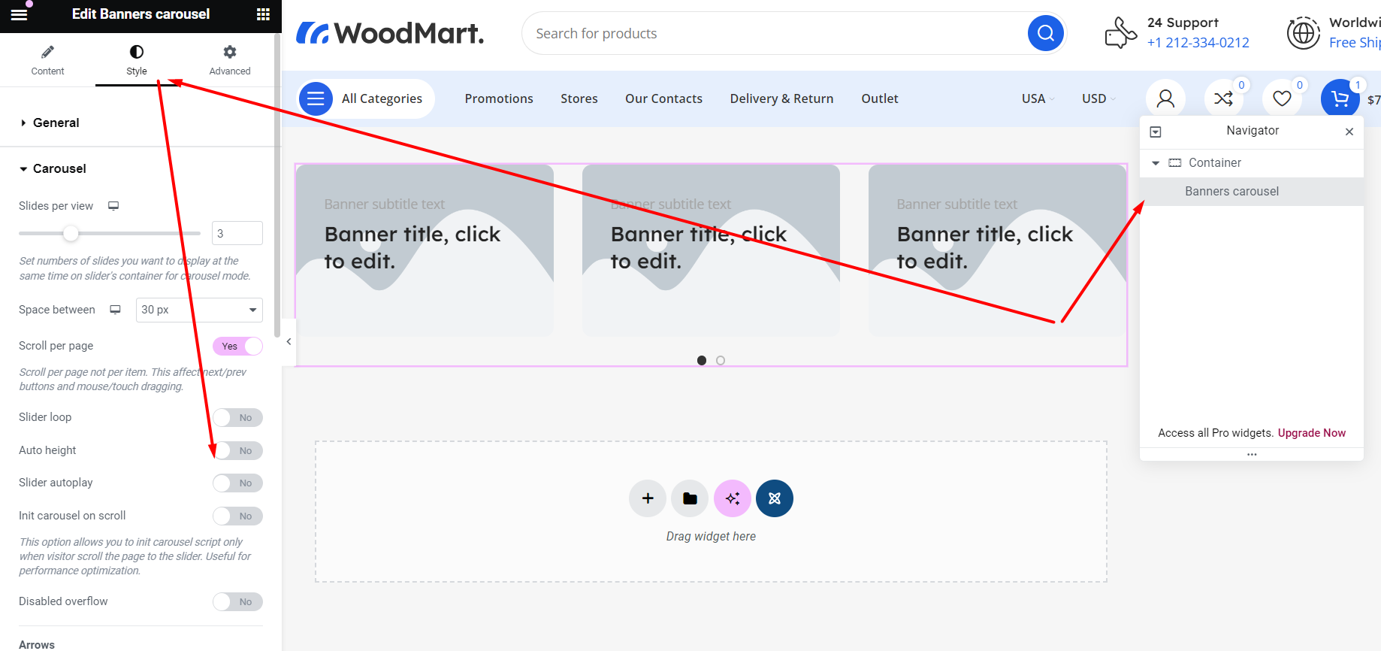Click the blue search button
The height and width of the screenshot is (651, 1381).
1045,33
